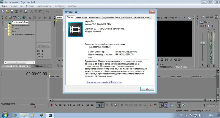Screen dimensions: 220x118
Task: Open Master FX red gear icon
Action: (205, 26)
